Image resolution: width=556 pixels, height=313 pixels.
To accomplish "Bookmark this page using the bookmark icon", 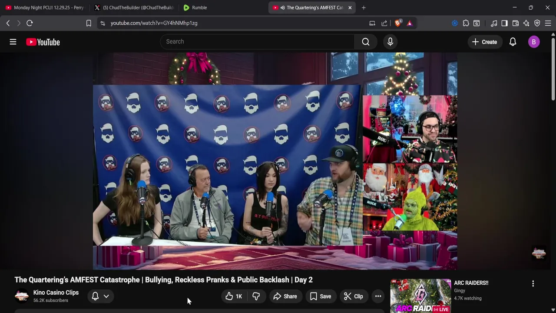I will [x=89, y=23].
